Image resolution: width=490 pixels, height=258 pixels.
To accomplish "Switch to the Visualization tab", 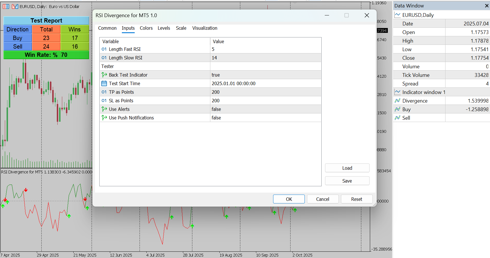I will (205, 28).
